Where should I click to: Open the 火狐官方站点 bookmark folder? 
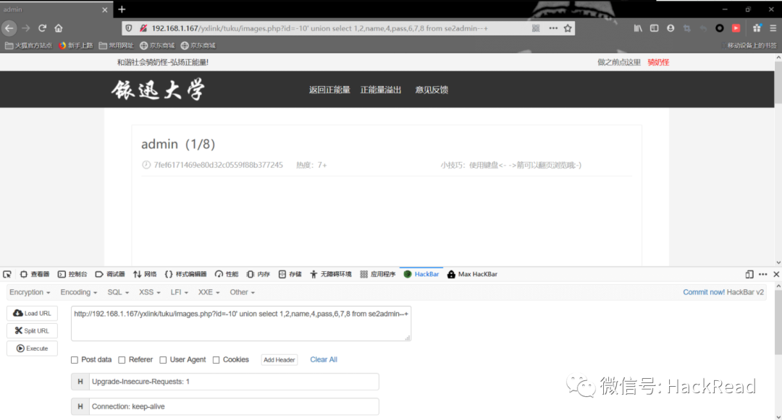click(x=28, y=46)
